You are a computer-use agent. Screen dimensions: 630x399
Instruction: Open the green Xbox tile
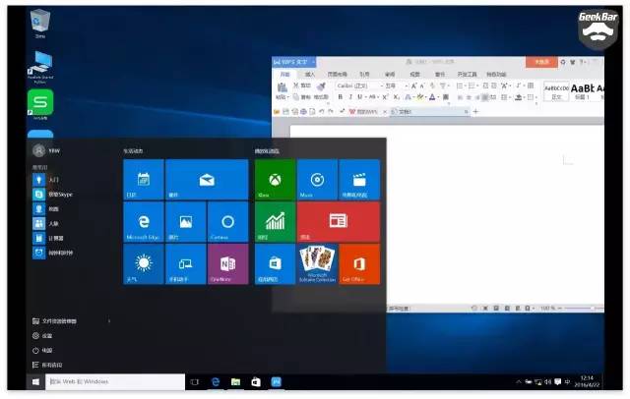click(x=276, y=179)
